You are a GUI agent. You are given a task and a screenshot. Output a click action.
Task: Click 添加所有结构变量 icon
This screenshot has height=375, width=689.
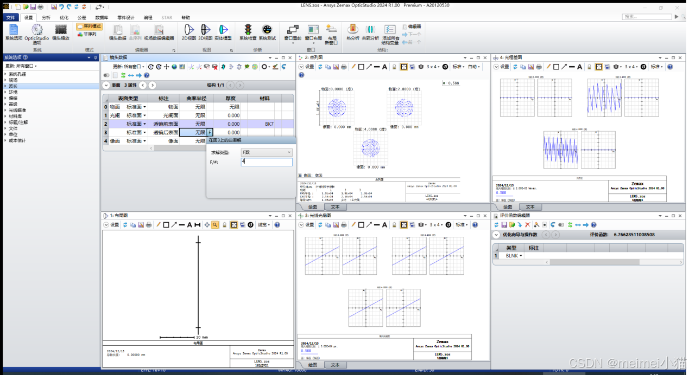coord(390,34)
